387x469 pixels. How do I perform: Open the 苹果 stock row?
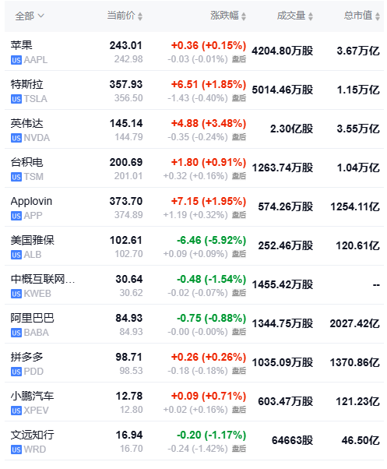194,51
